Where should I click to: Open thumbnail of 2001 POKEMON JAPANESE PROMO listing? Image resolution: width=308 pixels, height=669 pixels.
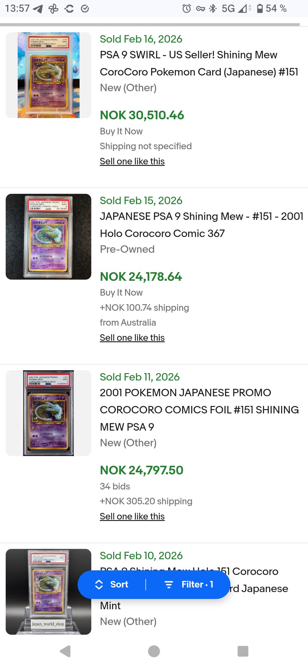click(48, 413)
